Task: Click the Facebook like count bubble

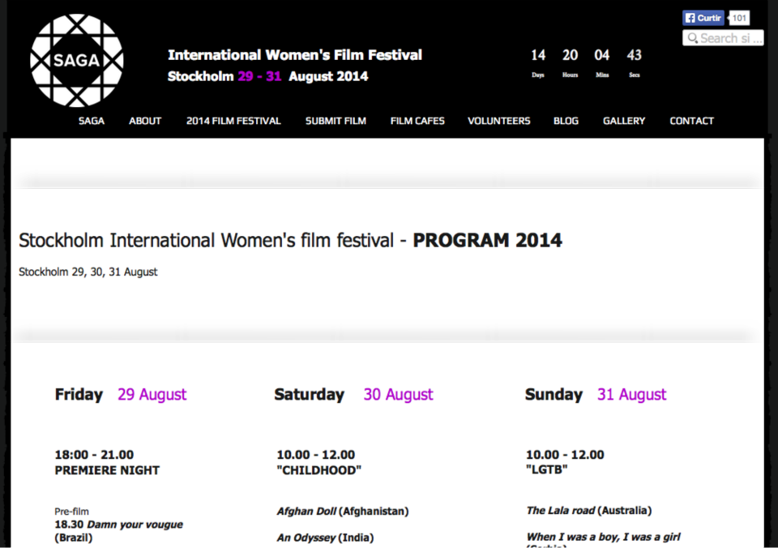Action: (x=739, y=18)
